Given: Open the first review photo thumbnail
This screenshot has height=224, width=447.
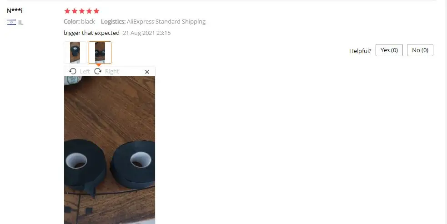Looking at the screenshot, I should click(x=75, y=53).
